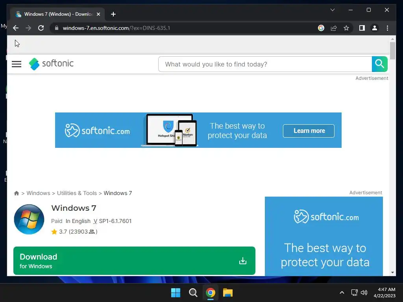Open a new browser tab
The image size is (403, 302).
click(x=113, y=14)
